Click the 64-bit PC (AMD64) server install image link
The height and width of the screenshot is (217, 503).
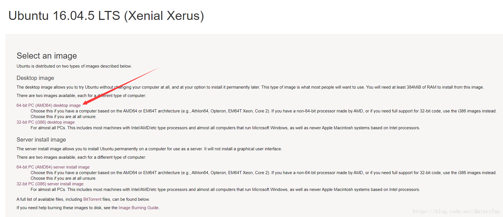(x=53, y=167)
